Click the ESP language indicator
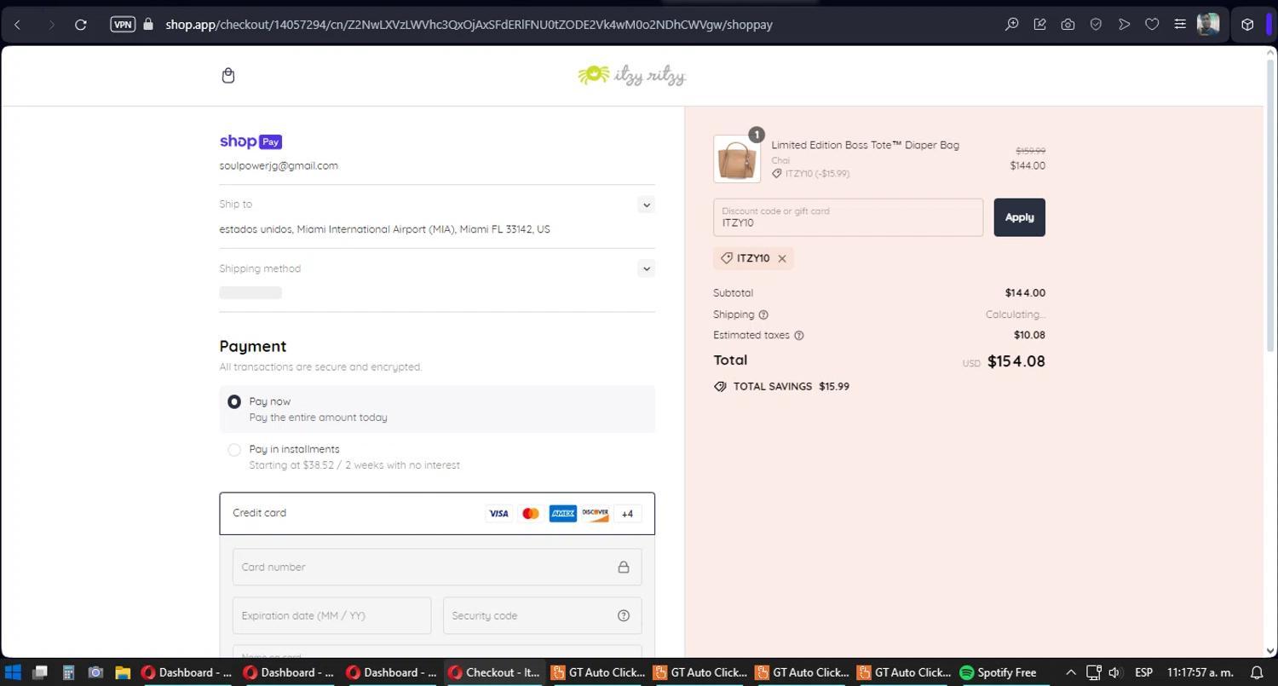 pyautogui.click(x=1143, y=672)
